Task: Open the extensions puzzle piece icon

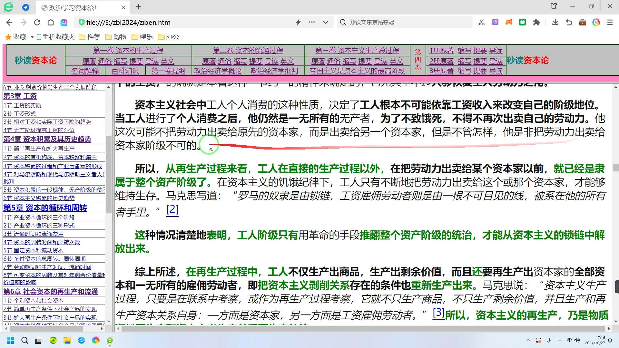Action: click(536, 22)
